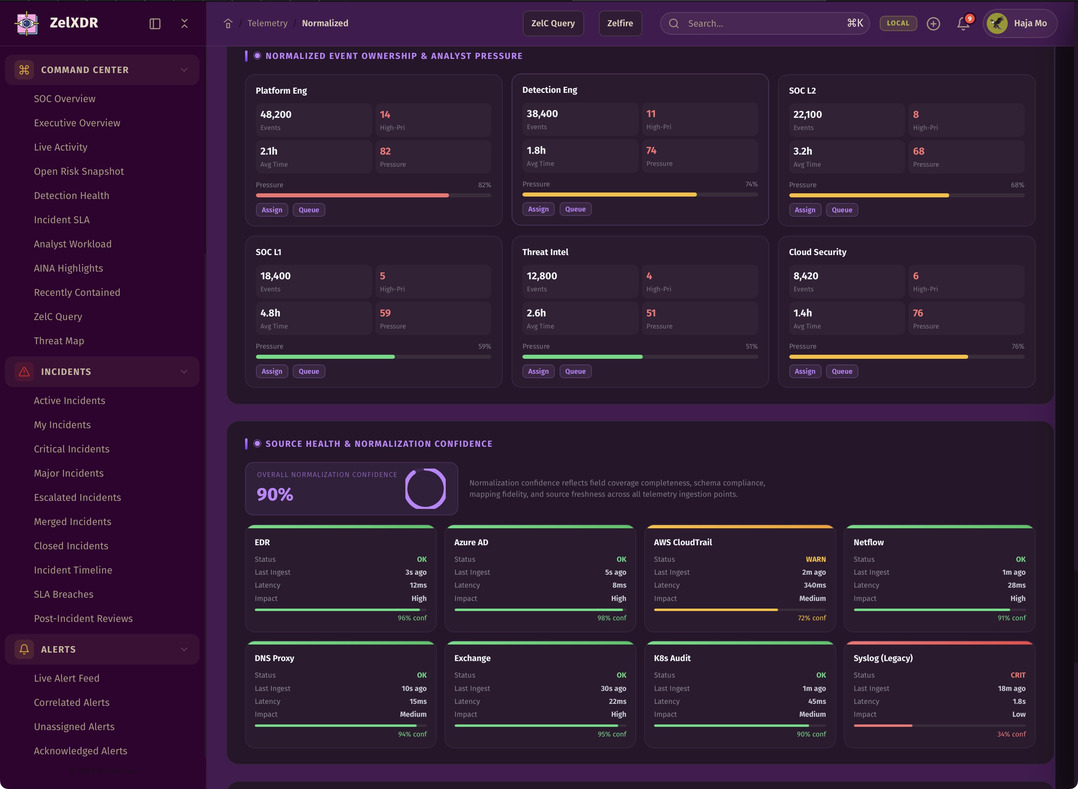This screenshot has width=1078, height=789.
Task: Open notifications bell with badge
Action: [x=963, y=23]
